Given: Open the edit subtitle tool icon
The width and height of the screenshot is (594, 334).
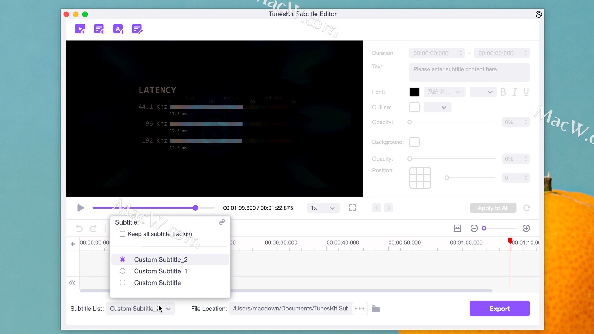Looking at the screenshot, I should click(137, 29).
